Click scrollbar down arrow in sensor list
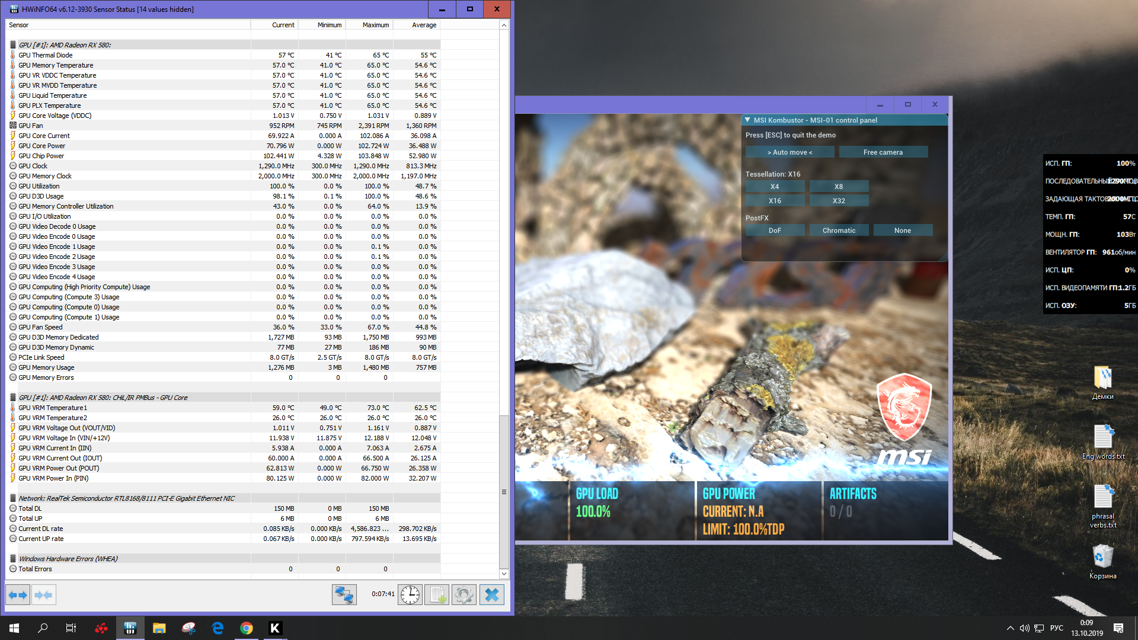 pyautogui.click(x=504, y=574)
